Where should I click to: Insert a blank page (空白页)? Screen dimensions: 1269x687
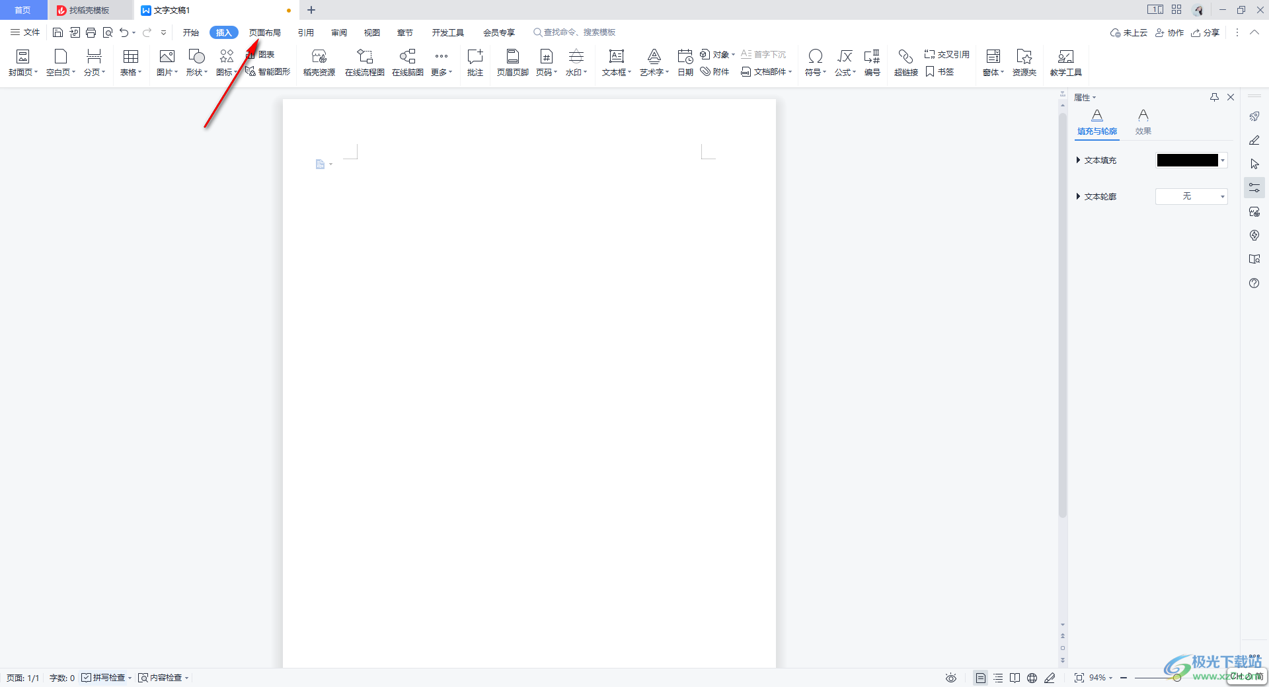(61, 63)
